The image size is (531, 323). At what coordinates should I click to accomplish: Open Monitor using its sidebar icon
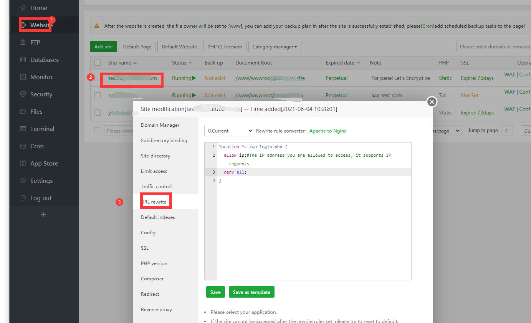(x=23, y=77)
